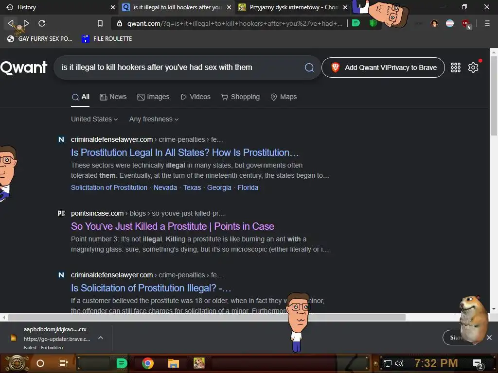Open the Solicitation of Prostitution sitelink
The width and height of the screenshot is (498, 373).
(x=109, y=188)
